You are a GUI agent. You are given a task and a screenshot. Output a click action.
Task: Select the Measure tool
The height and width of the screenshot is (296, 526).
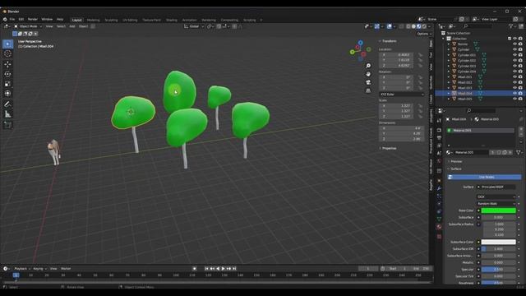pos(7,114)
